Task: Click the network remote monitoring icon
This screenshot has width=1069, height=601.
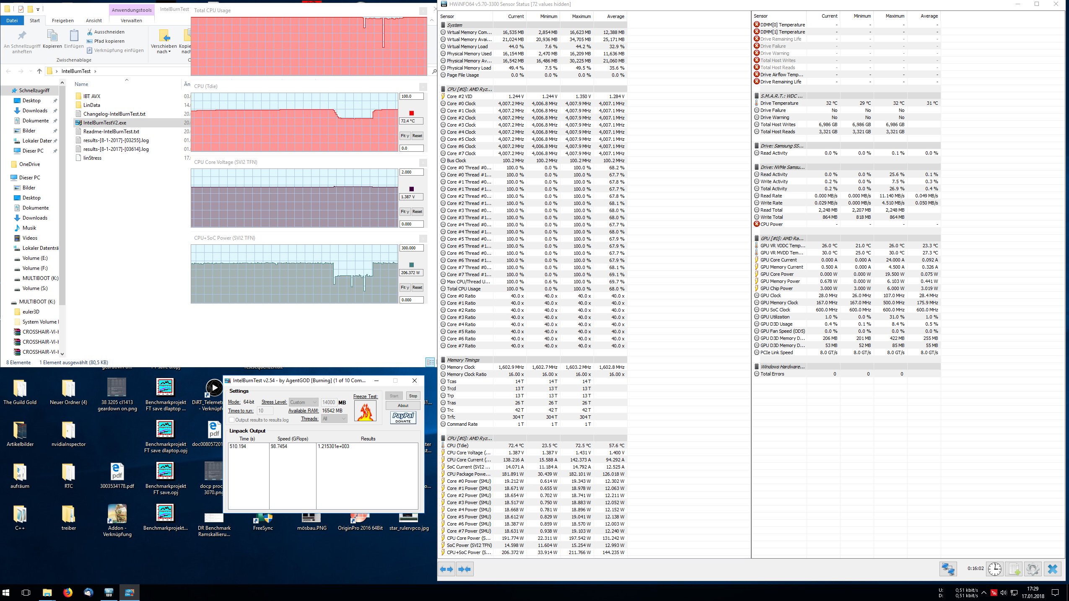Action: pos(948,569)
